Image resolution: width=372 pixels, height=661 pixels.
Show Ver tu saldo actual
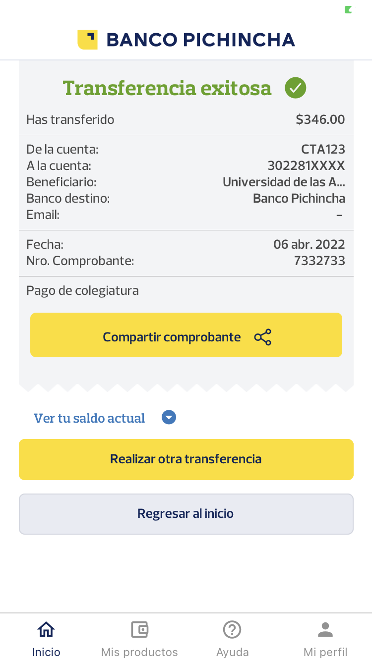[x=89, y=418]
